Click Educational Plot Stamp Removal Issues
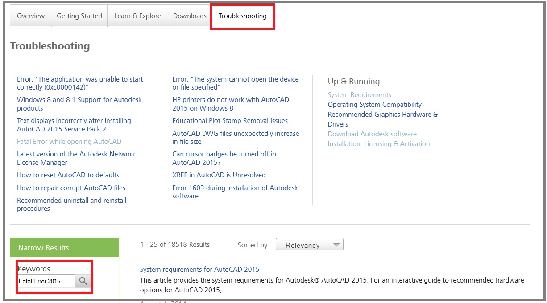The image size is (547, 303). pyautogui.click(x=230, y=120)
